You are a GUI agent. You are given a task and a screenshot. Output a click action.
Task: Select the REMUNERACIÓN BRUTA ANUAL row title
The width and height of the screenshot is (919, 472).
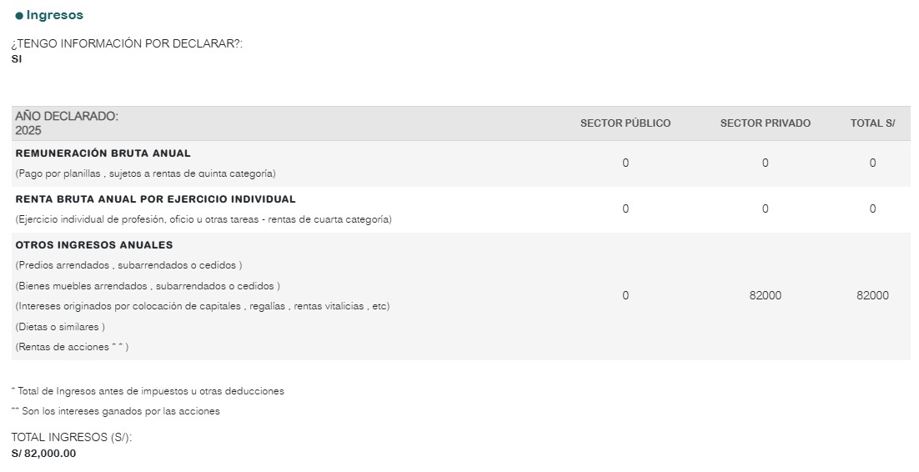coord(103,153)
